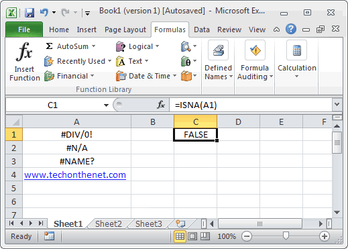Select row 4 header

pos(14,175)
